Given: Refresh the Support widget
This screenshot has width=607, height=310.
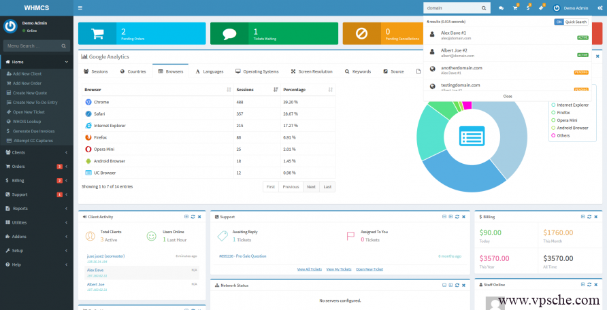Looking at the screenshot, I should coord(456,217).
